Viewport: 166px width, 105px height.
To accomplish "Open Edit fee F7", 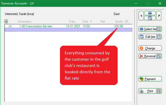I will pyautogui.click(x=150, y=37).
